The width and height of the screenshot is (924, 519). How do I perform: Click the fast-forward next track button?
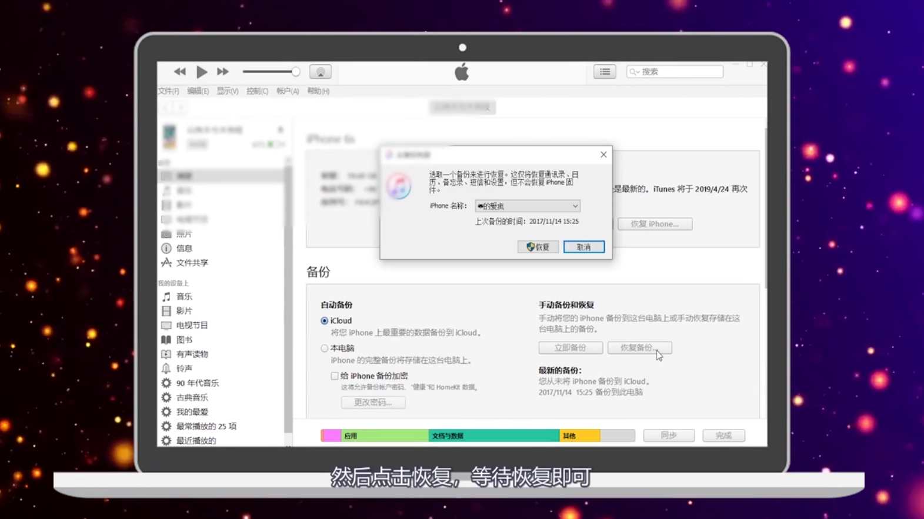click(223, 72)
